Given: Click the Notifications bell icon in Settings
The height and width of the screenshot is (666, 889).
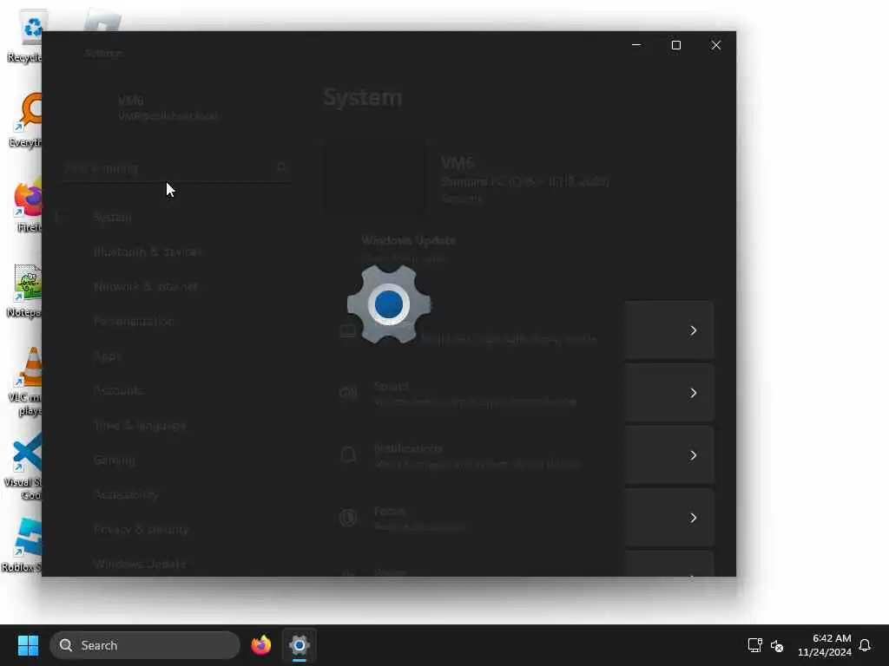Looking at the screenshot, I should (x=348, y=454).
